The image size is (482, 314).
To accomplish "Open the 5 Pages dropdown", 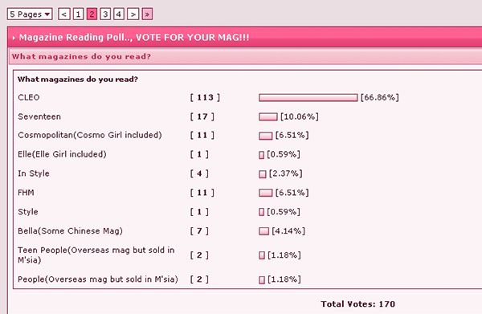I will 30,14.
